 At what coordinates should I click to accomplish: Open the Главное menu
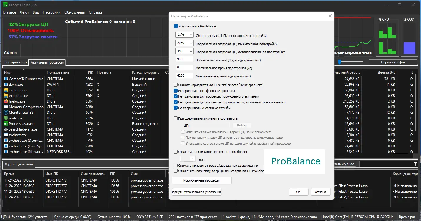tap(9, 12)
